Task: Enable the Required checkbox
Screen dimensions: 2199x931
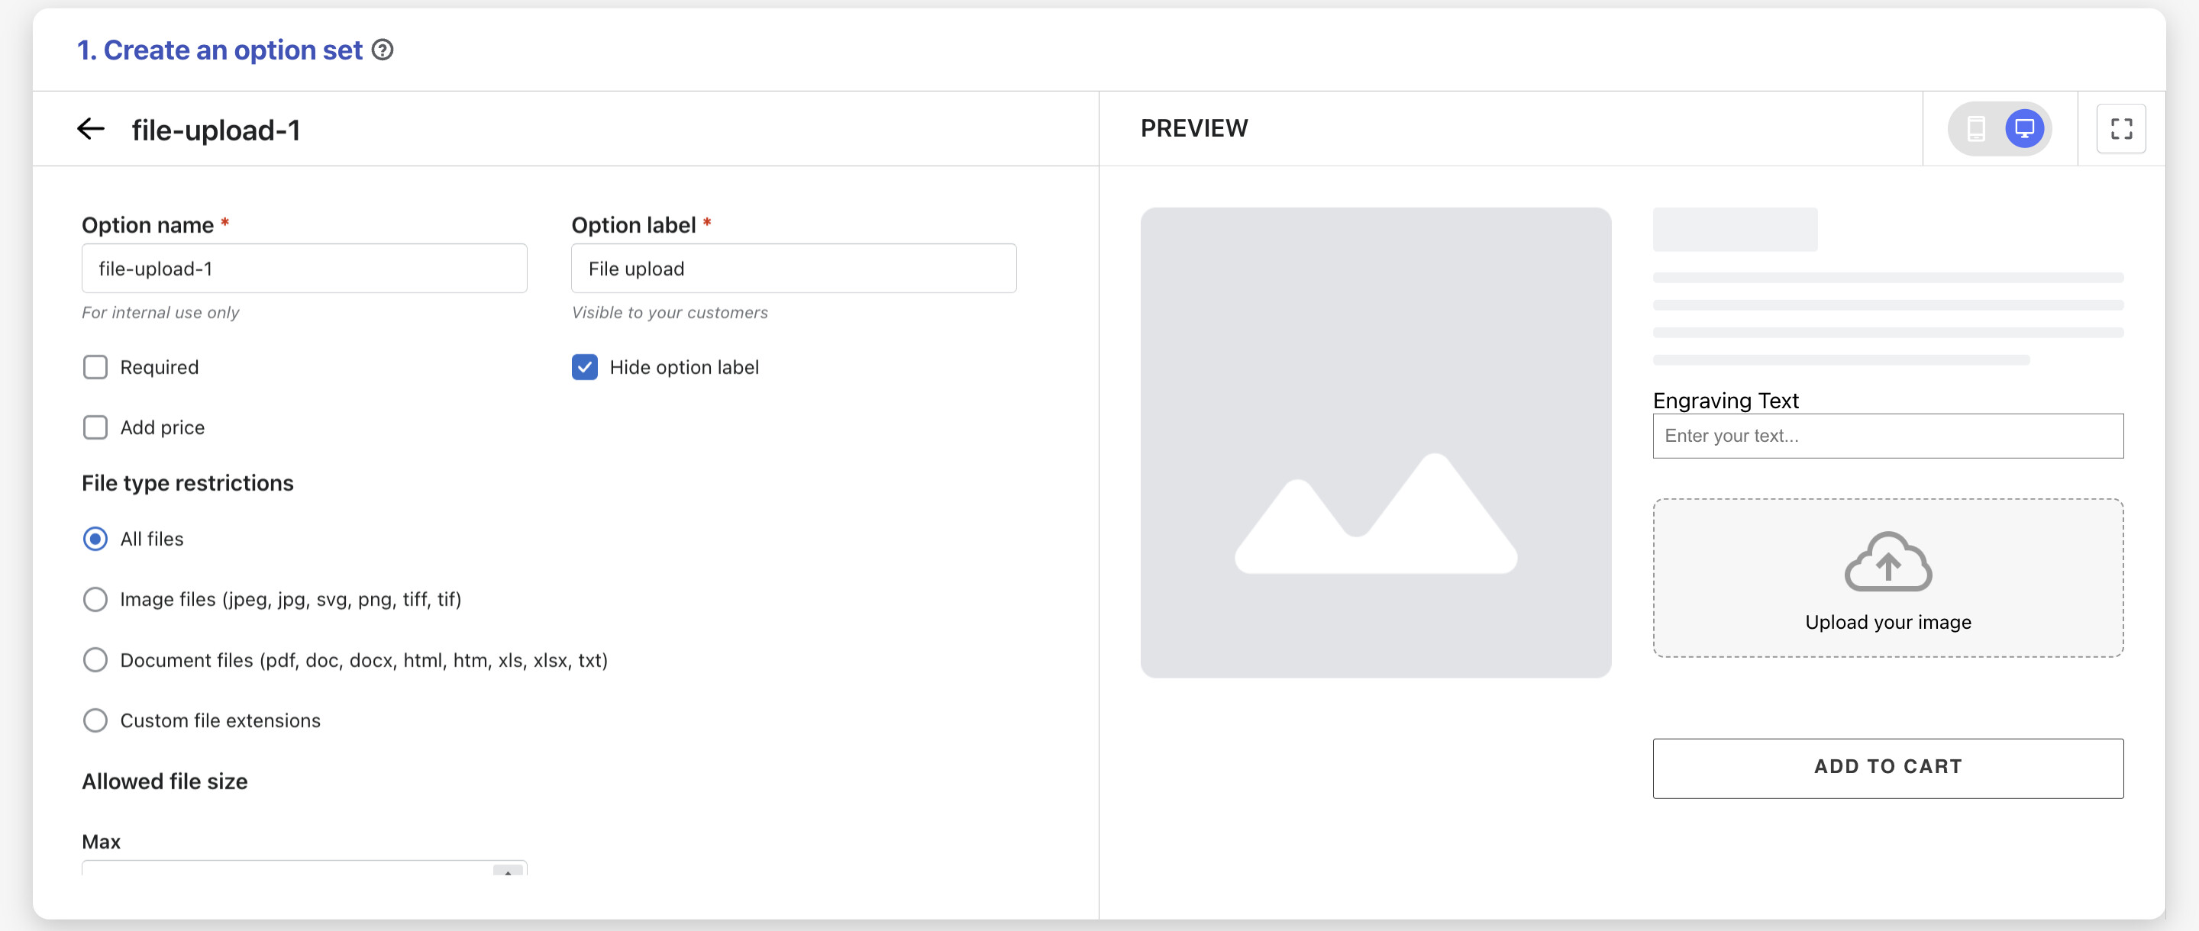Action: pos(95,367)
